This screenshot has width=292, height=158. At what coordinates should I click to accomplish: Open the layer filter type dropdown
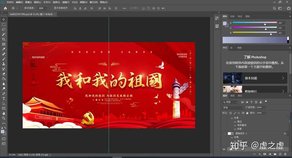230,102
